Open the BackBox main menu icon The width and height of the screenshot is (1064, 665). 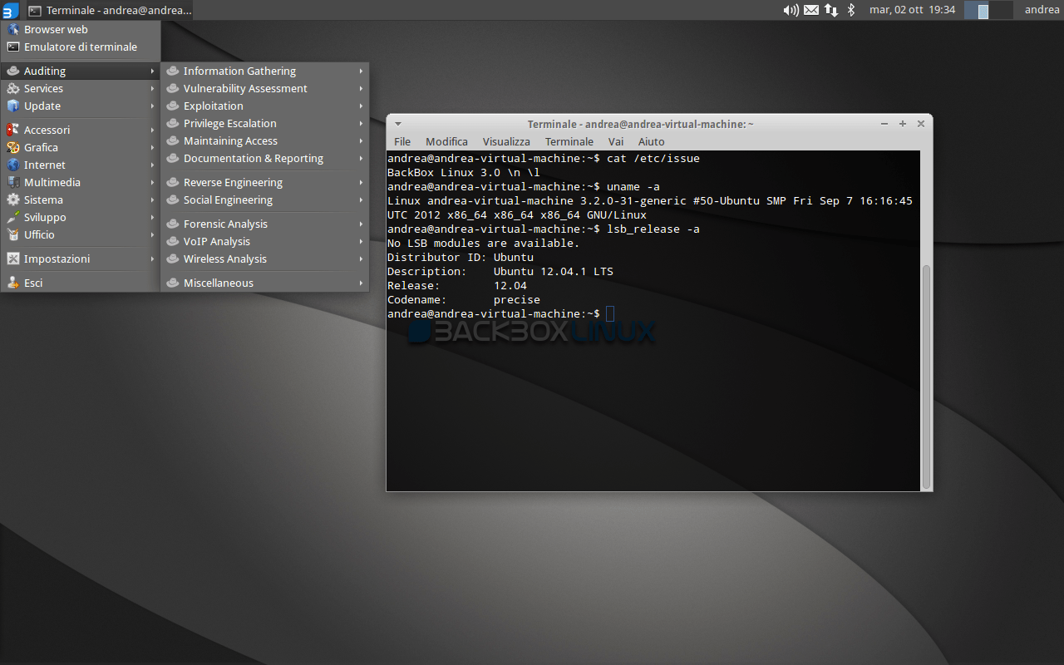click(x=10, y=10)
